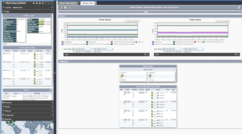Switch to Room - Data Center 1 tab

click(68, 3)
